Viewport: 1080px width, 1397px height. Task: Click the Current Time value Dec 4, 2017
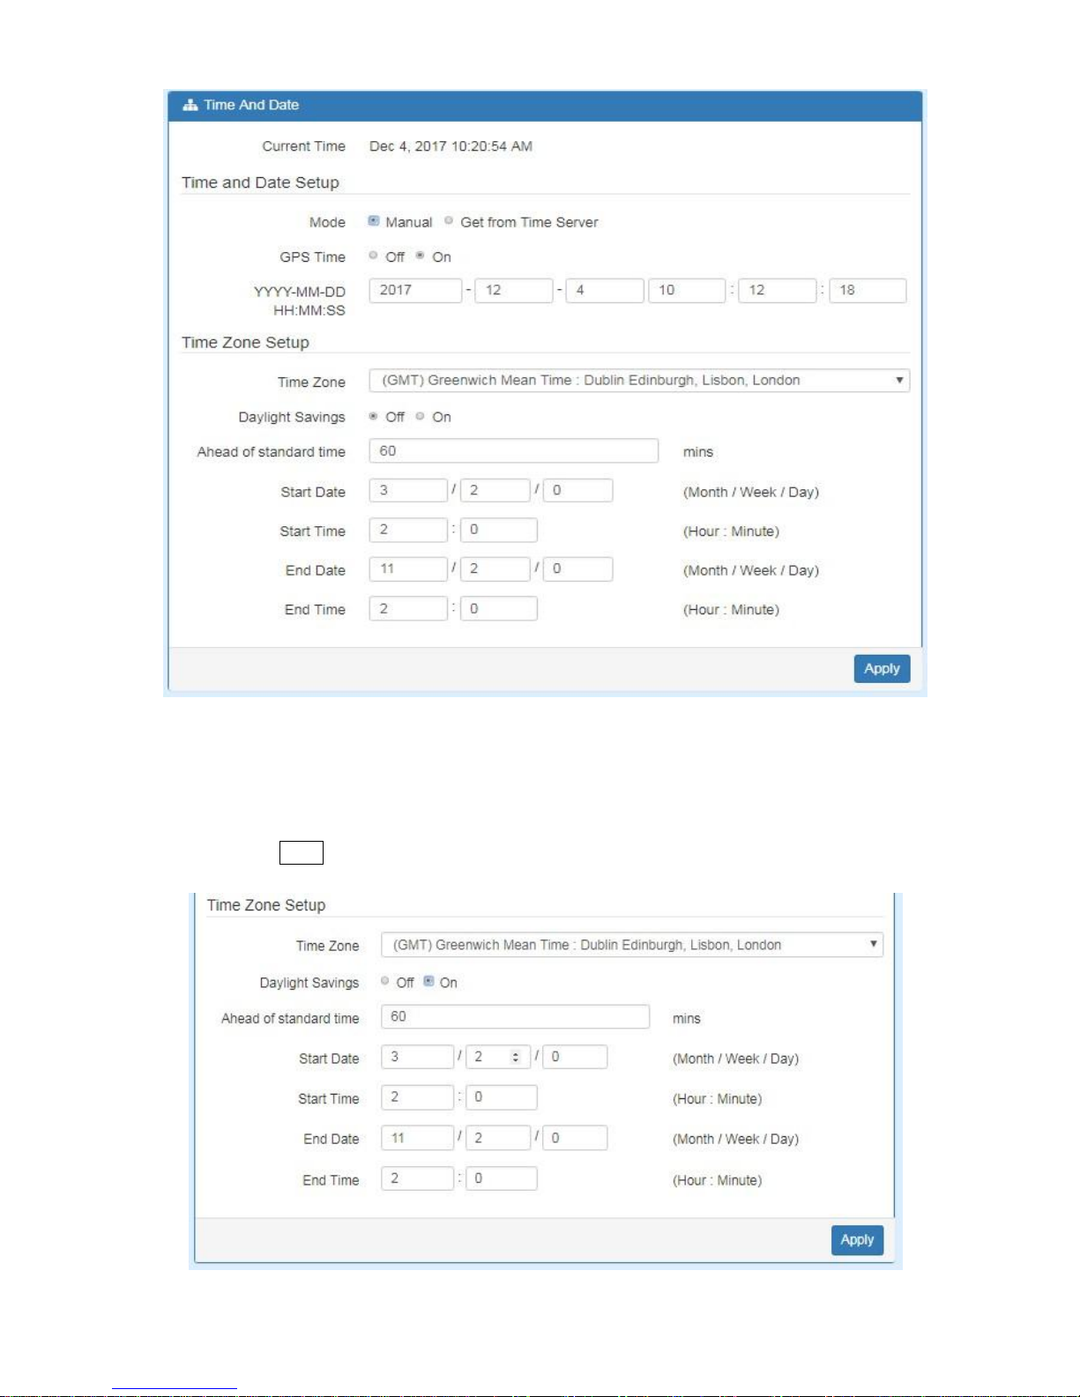[451, 146]
